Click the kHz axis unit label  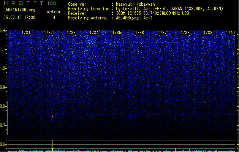(x=3, y=31)
